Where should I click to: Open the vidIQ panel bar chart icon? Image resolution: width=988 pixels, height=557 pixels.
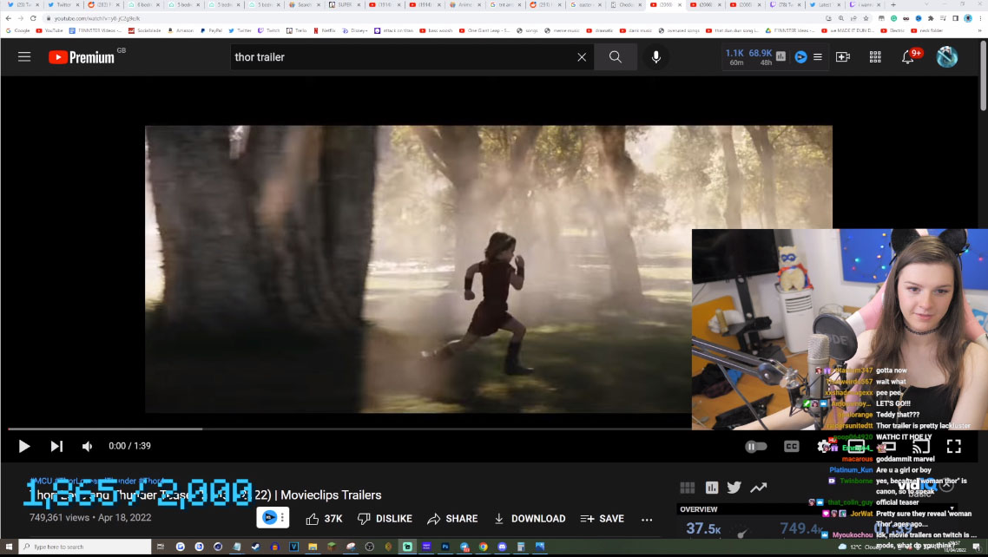[x=711, y=487]
